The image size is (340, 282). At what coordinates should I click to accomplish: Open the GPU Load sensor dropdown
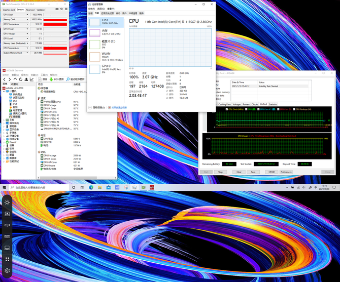point(27,38)
